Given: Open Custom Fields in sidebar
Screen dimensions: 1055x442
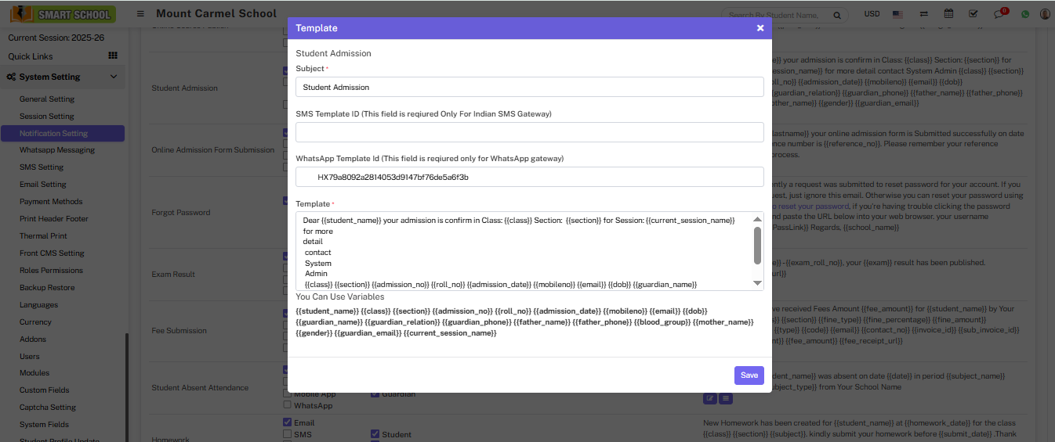Looking at the screenshot, I should click(45, 390).
